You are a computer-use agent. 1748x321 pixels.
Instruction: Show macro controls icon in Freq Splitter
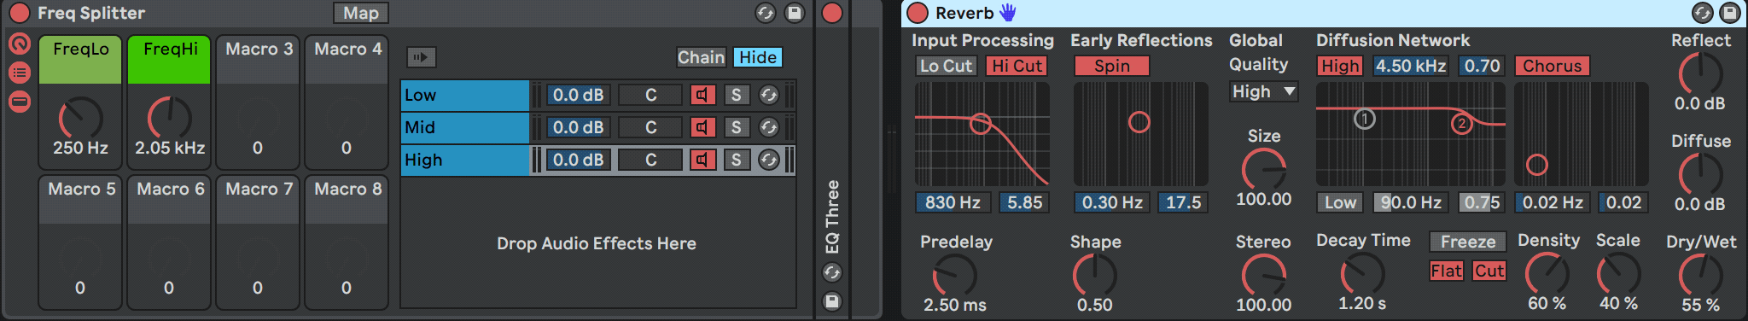(x=20, y=44)
